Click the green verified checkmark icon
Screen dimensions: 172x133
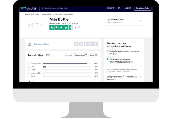[x=108, y=59]
